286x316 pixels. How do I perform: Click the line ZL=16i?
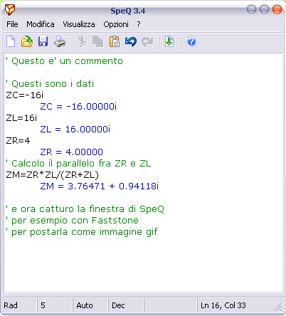point(21,118)
